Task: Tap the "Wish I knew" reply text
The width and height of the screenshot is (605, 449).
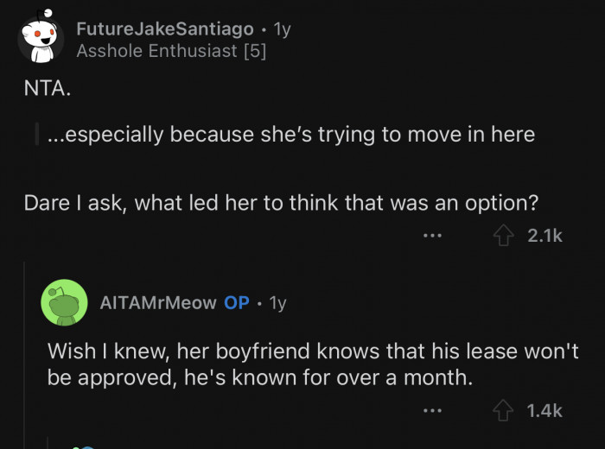Action: (x=313, y=364)
